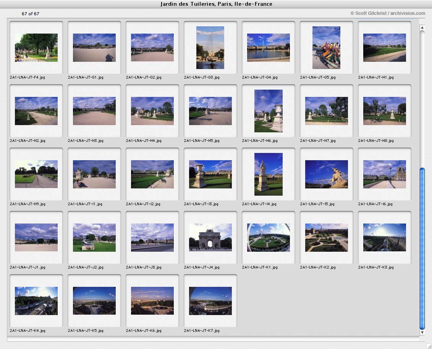
Task: Open pond photo 2A1-LNA-JT-G4.jpg
Action: (x=269, y=48)
